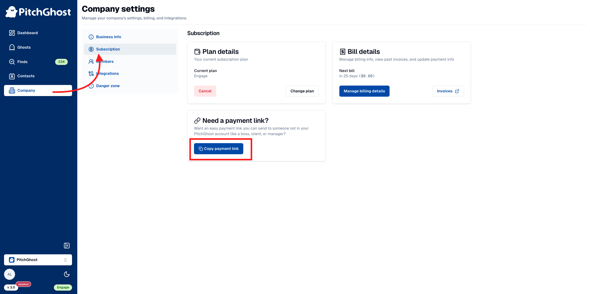Select the Subscription settings tab

coord(108,49)
